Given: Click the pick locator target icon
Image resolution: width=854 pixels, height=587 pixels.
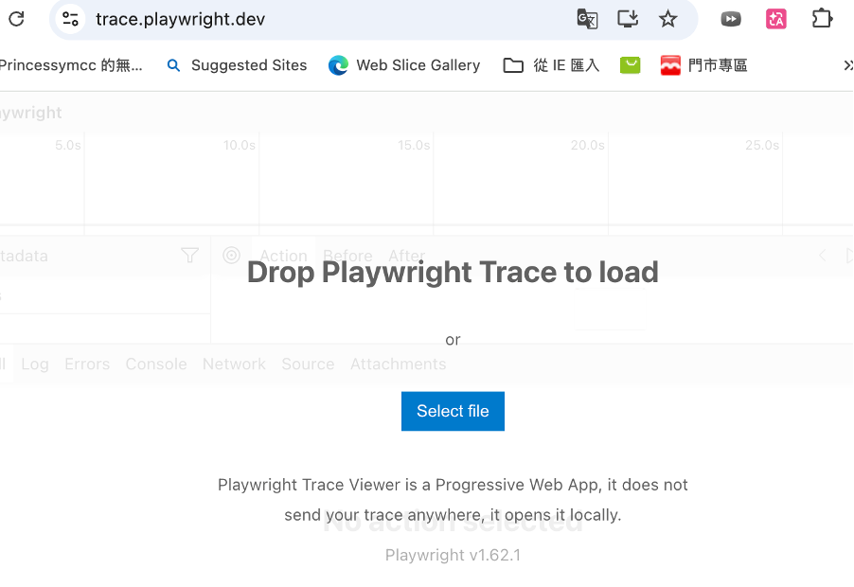Looking at the screenshot, I should [x=231, y=255].
